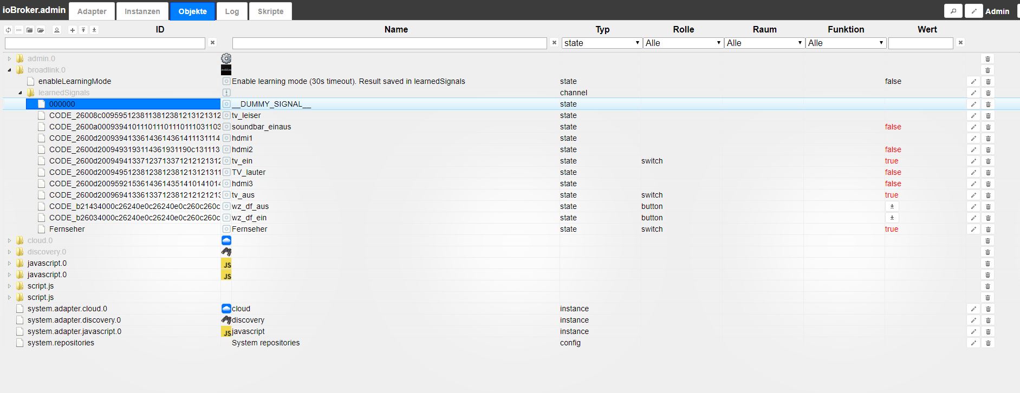
Task: Click false value of enableLearningMode
Action: click(x=893, y=81)
